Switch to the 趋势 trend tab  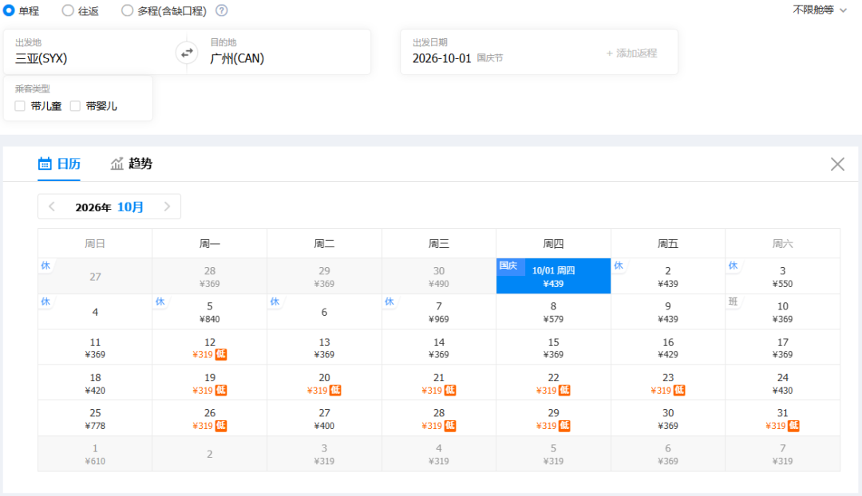(132, 163)
